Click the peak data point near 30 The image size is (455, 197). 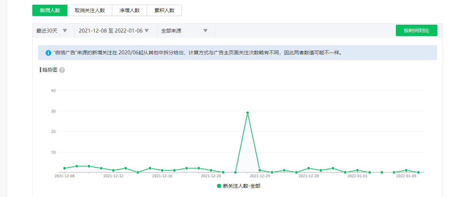pyautogui.click(x=247, y=113)
